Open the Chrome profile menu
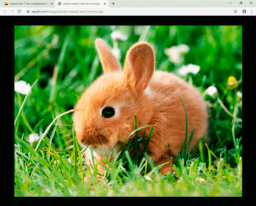256x206 pixels. [244, 11]
